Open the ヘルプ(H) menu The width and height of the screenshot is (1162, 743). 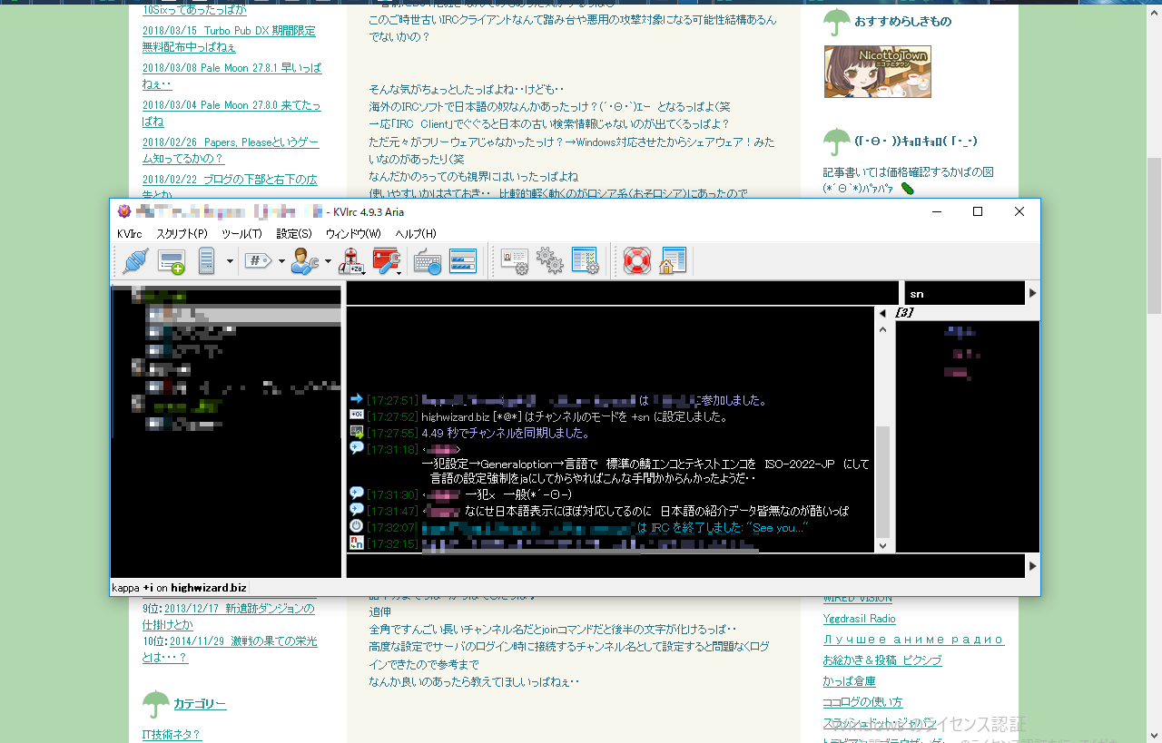[416, 234]
